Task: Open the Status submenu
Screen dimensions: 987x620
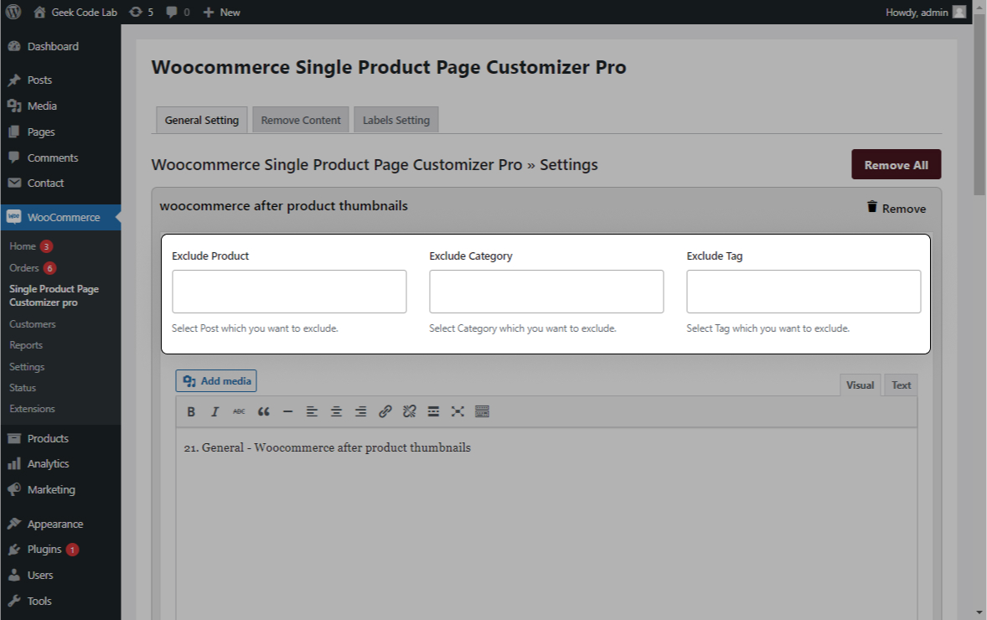Action: point(23,388)
